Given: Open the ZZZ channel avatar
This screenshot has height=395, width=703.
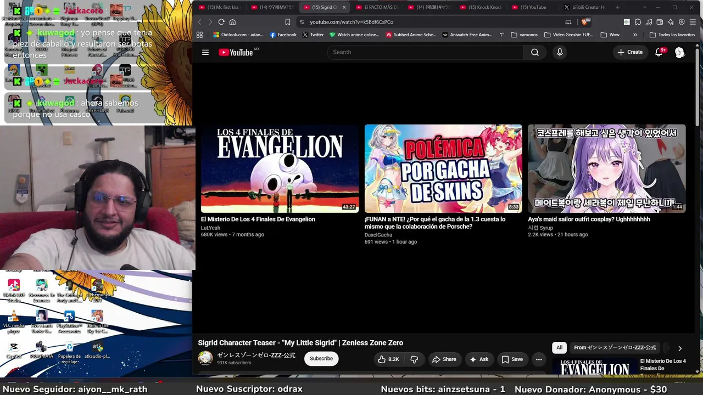Looking at the screenshot, I should pyautogui.click(x=205, y=358).
